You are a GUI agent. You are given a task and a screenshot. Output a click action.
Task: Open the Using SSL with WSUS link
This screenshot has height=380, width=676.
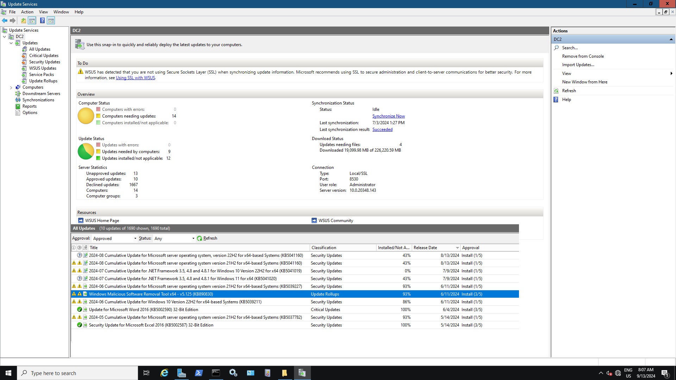click(x=135, y=77)
